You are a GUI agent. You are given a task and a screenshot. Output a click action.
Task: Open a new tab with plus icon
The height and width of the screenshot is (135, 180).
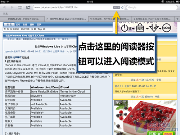point(177,19)
